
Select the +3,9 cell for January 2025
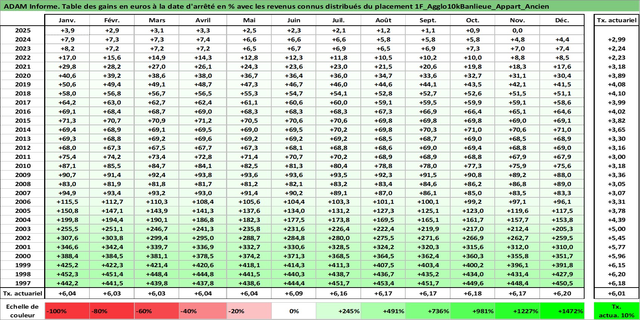pos(67,31)
